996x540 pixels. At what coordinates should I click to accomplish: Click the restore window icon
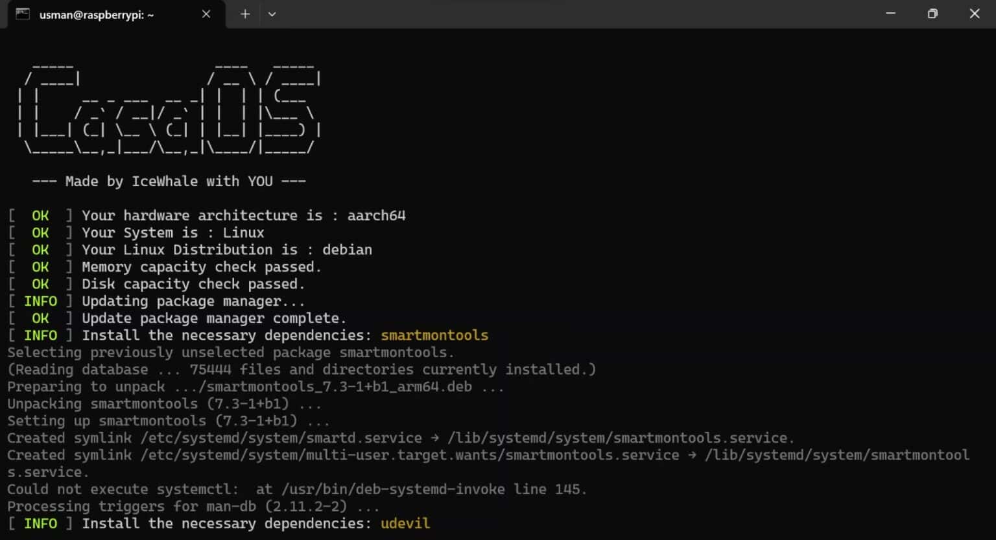coord(932,13)
